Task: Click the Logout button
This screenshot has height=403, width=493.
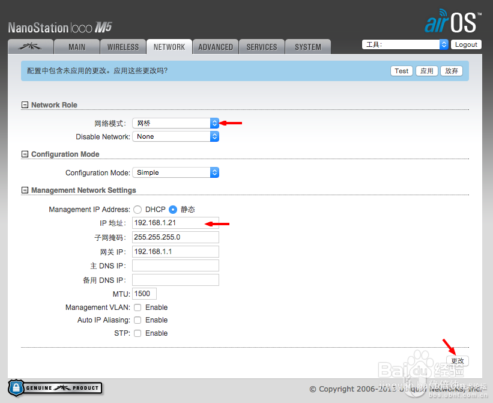Action: click(466, 44)
